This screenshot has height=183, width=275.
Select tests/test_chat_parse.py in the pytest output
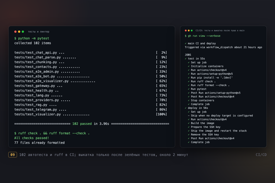[90, 57]
